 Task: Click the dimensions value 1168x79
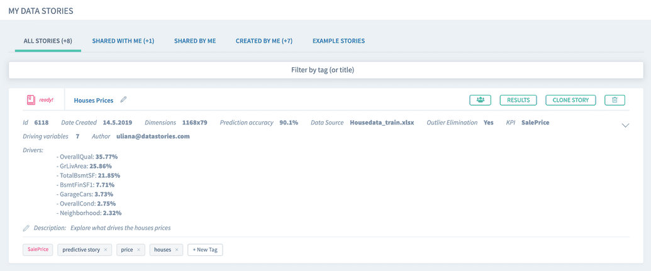195,123
